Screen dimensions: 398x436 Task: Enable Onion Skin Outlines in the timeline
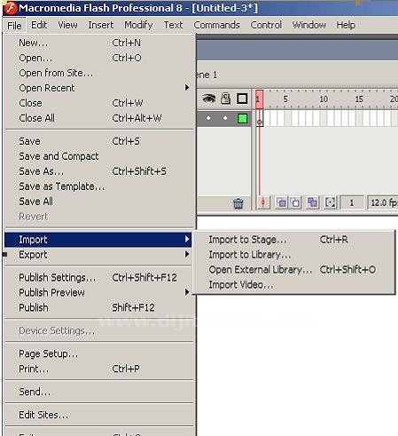click(295, 202)
